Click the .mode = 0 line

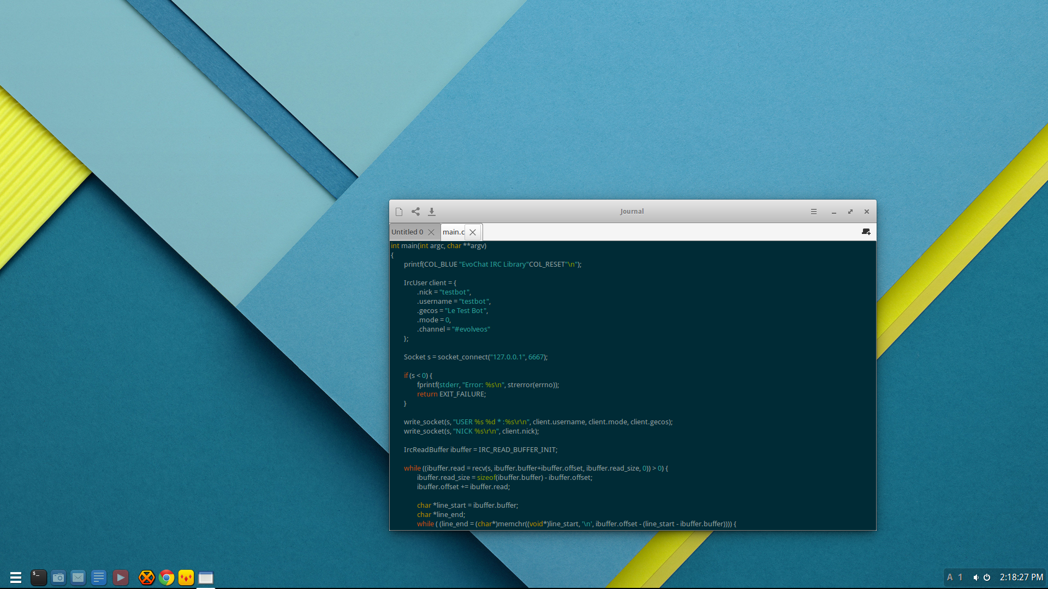pyautogui.click(x=434, y=320)
